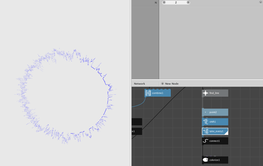Click the combine1 node icon
Viewport: 263px width, 166px height.
(x=148, y=93)
